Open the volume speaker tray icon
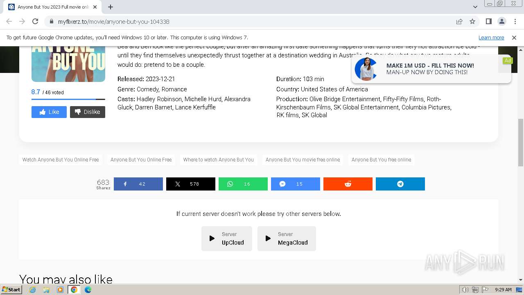The height and width of the screenshot is (295, 524). click(465, 290)
